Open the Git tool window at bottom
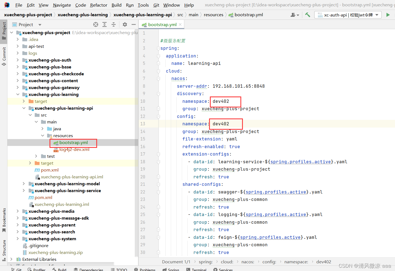Viewport: 395px width, 271px height. pyautogui.click(x=16, y=270)
